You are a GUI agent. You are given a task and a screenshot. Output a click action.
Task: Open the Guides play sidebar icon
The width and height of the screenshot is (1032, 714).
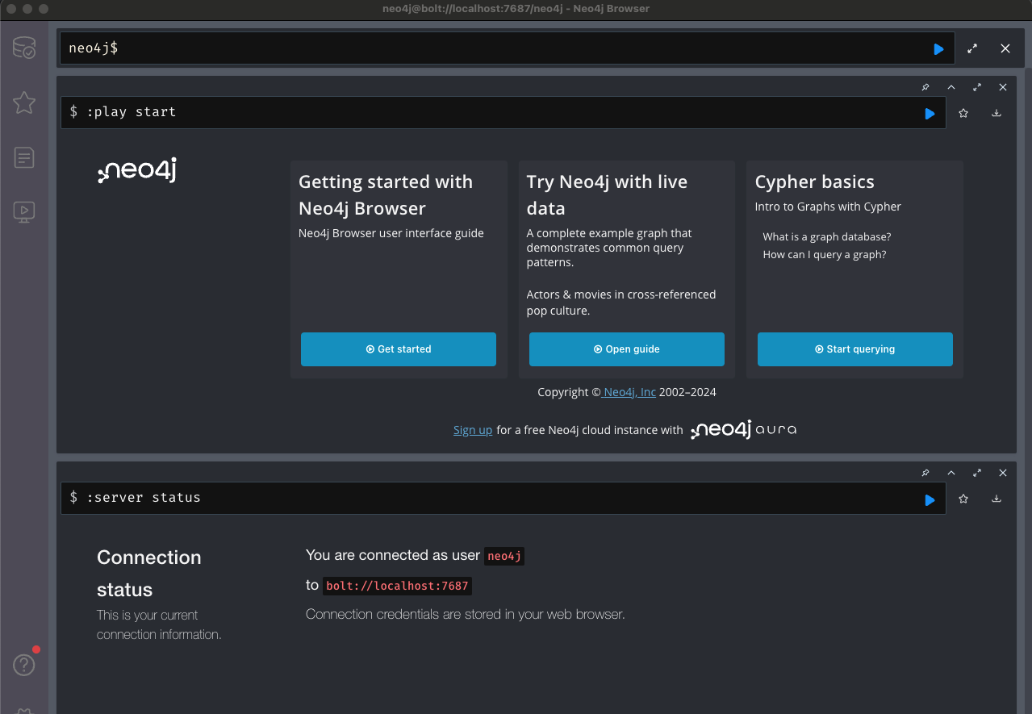tap(23, 211)
